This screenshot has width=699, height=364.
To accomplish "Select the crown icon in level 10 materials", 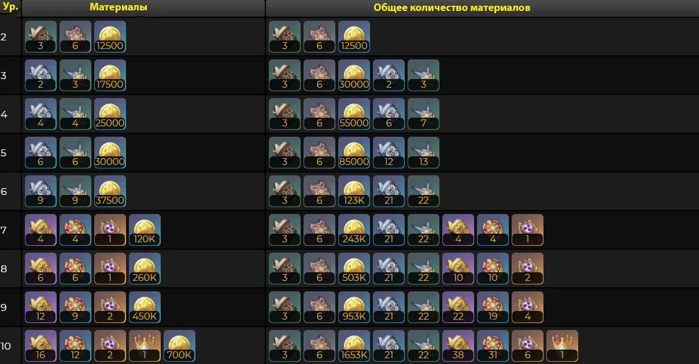I will click(145, 346).
